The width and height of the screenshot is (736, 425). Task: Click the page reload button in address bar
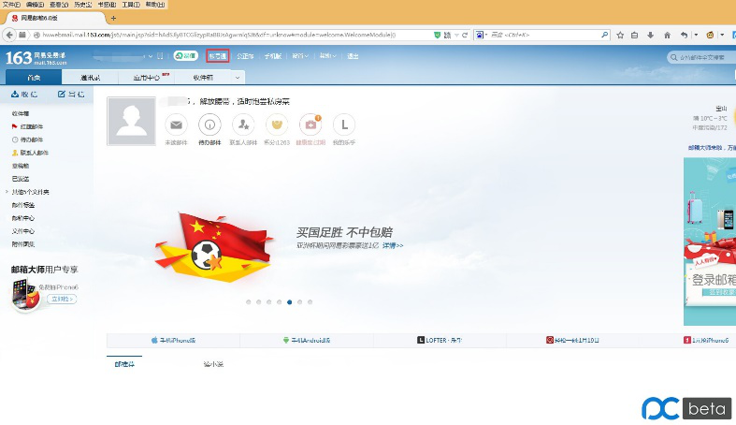pos(463,35)
